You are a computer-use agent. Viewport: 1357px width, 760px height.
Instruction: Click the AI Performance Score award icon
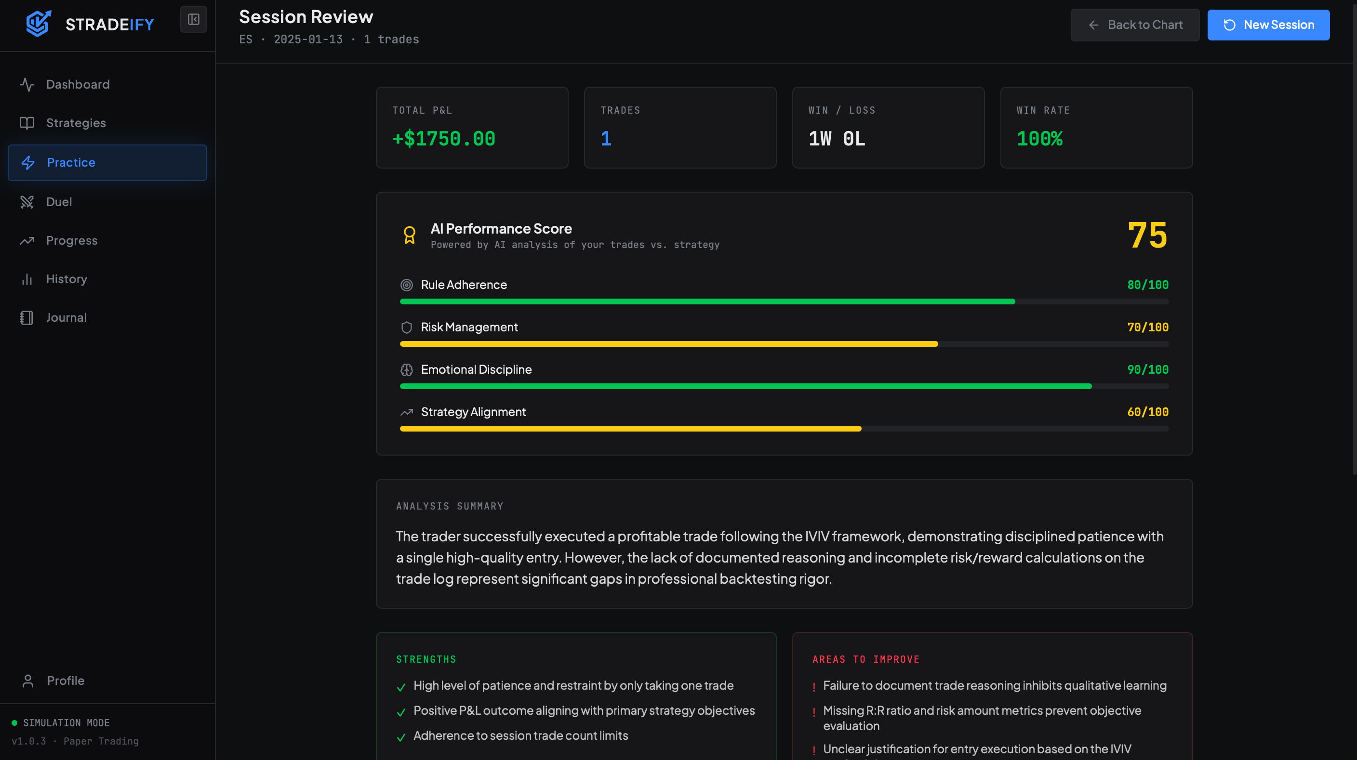(409, 235)
